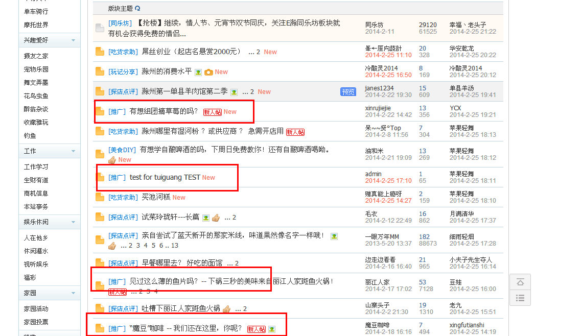Click the folder icon for 早餐哪里去 thread
The width and height of the screenshot is (582, 336).
click(x=100, y=262)
